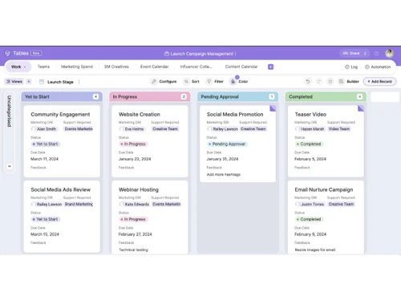Click the workspace briefcase icon before title
This screenshot has height=301, width=401.
(x=167, y=54)
